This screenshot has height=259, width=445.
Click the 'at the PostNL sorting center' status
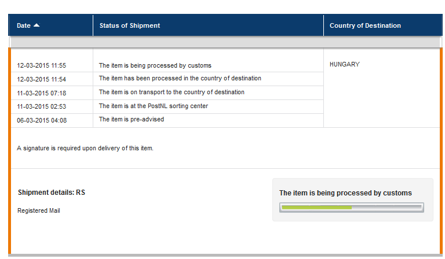click(154, 106)
